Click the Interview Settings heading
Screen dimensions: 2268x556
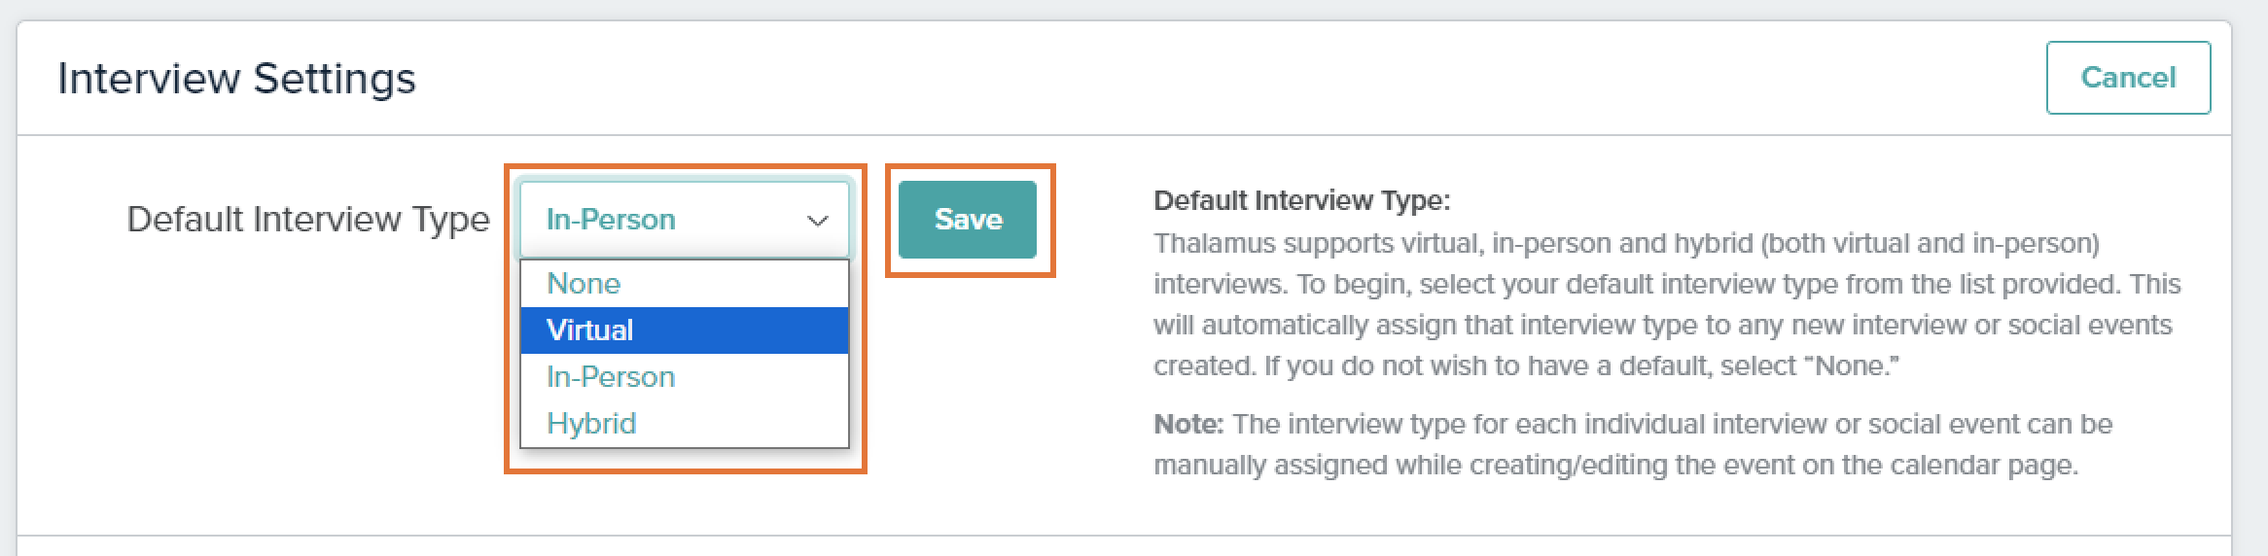(x=236, y=79)
